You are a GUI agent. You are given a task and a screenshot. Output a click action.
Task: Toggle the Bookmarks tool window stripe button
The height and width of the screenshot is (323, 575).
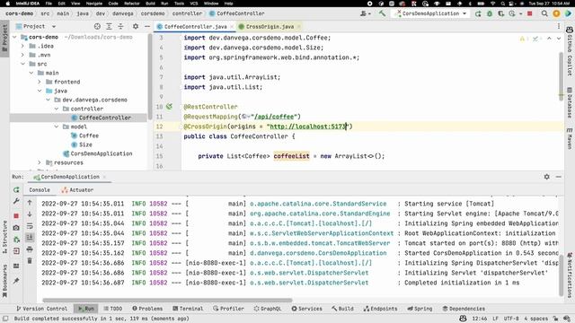4,280
